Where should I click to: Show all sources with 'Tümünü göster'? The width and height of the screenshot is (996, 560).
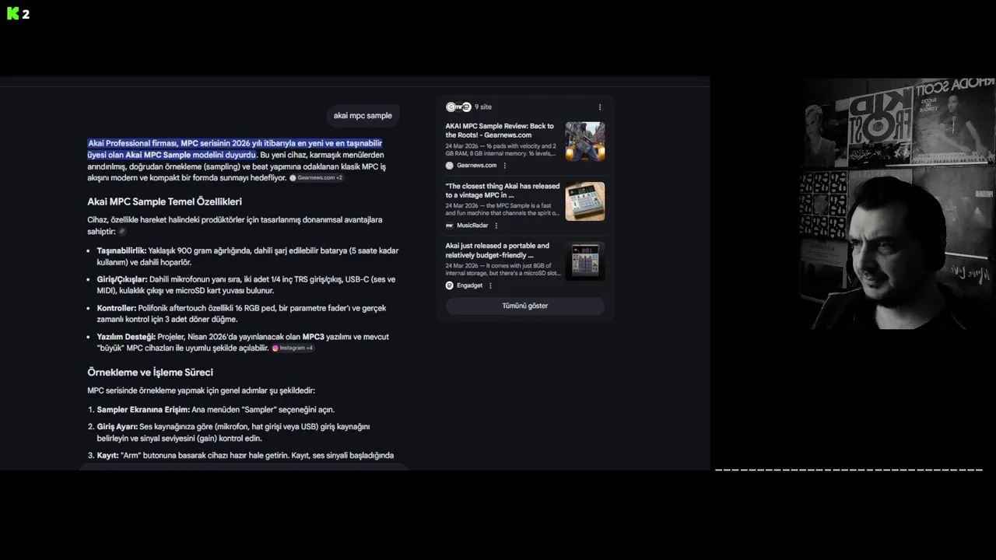525,306
